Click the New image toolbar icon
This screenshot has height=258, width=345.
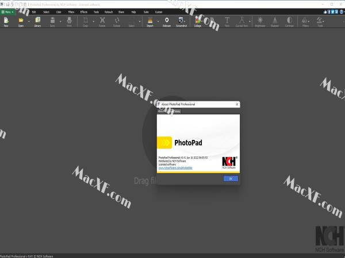coord(6,21)
